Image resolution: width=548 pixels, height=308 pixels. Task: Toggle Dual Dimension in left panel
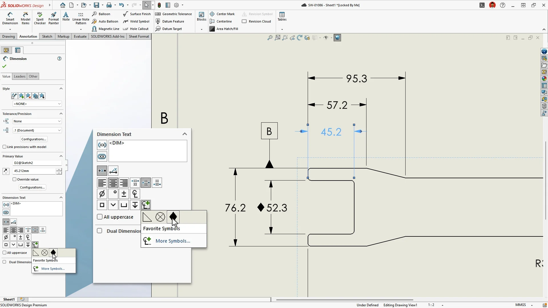click(x=5, y=262)
